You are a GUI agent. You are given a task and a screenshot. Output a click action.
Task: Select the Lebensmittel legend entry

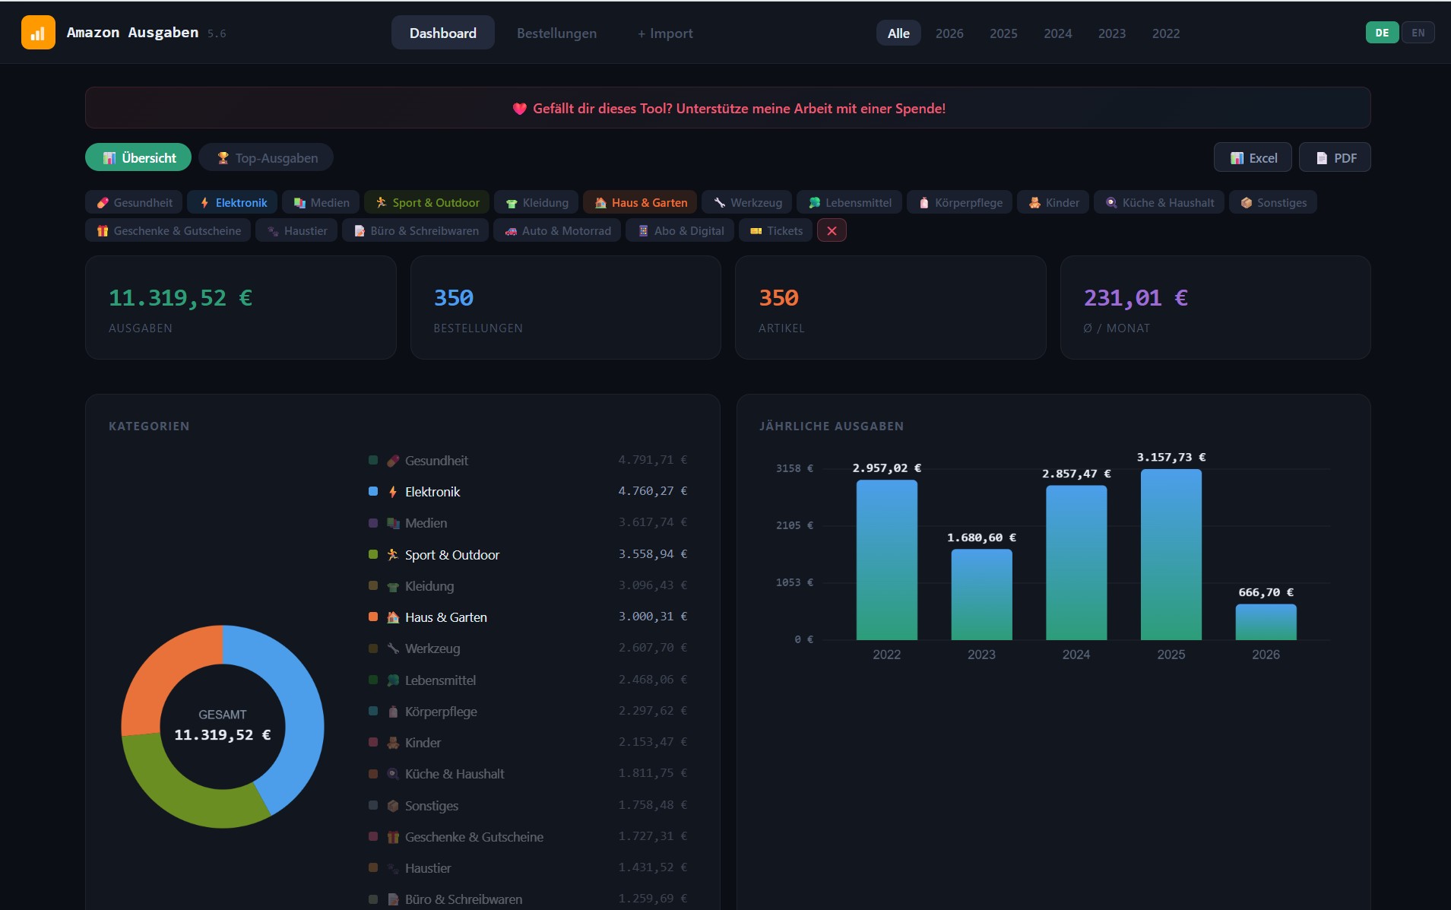[x=528, y=680]
